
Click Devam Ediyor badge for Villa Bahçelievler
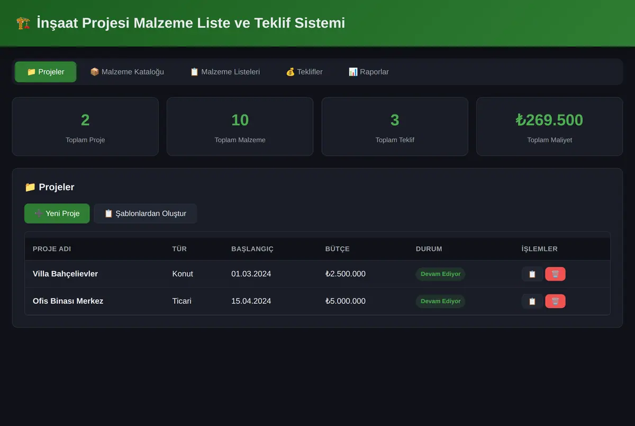click(x=440, y=274)
